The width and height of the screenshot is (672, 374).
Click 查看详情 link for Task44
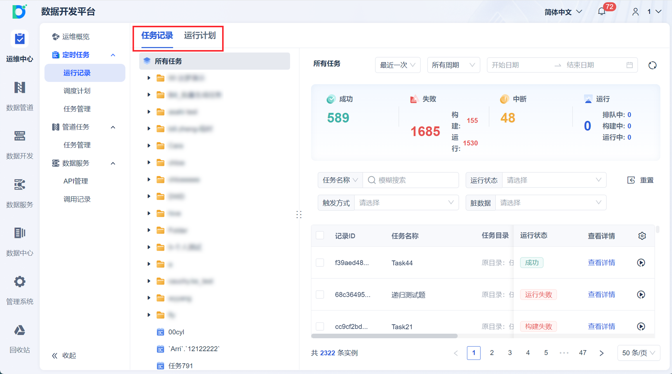(x=601, y=263)
